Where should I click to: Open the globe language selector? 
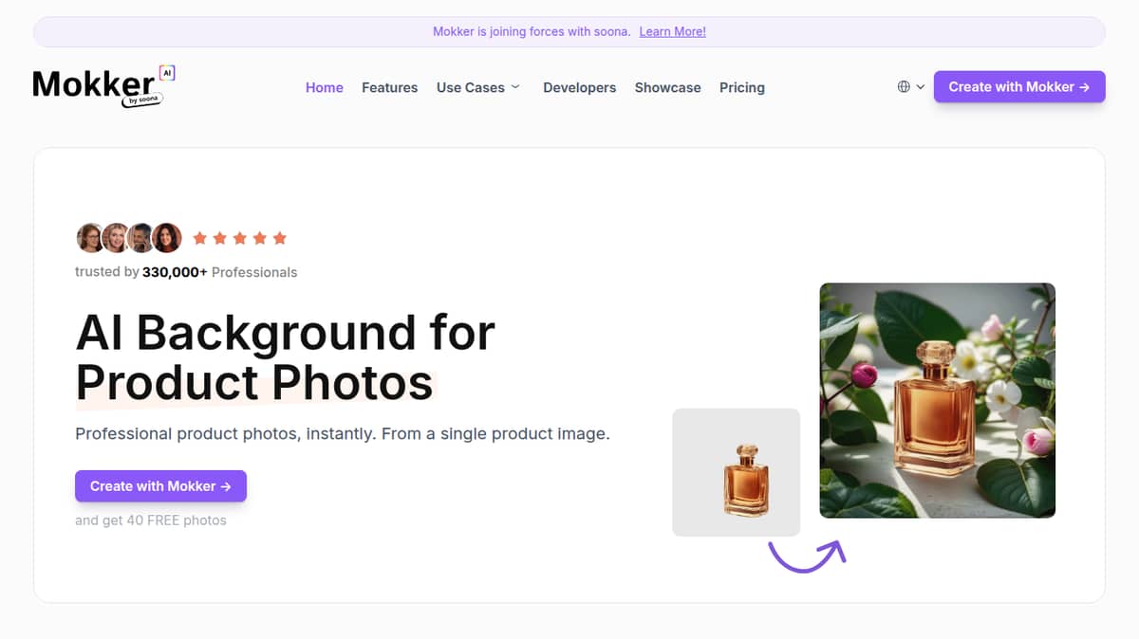[x=910, y=86]
